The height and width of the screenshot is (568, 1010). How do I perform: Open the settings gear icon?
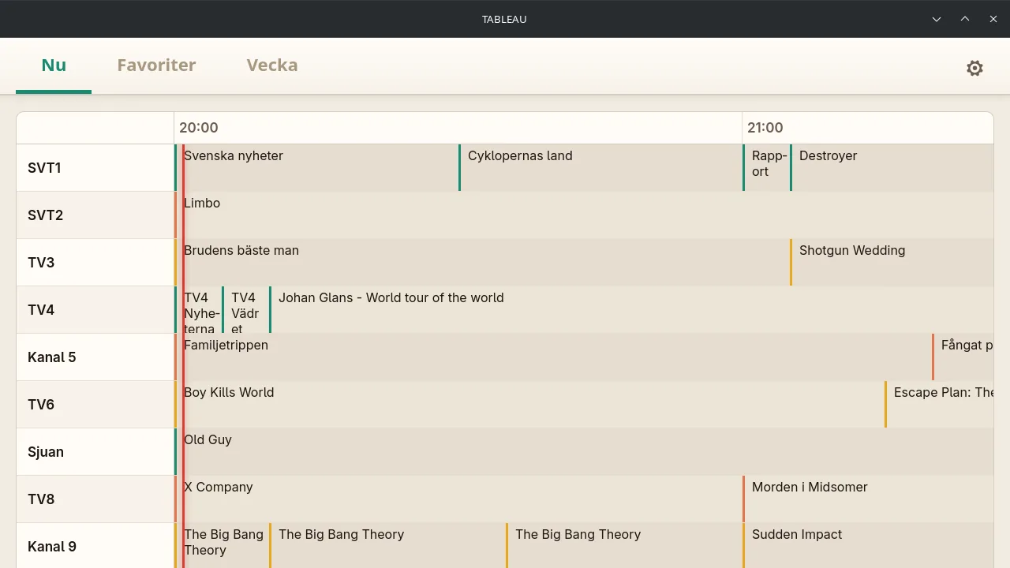pos(974,68)
